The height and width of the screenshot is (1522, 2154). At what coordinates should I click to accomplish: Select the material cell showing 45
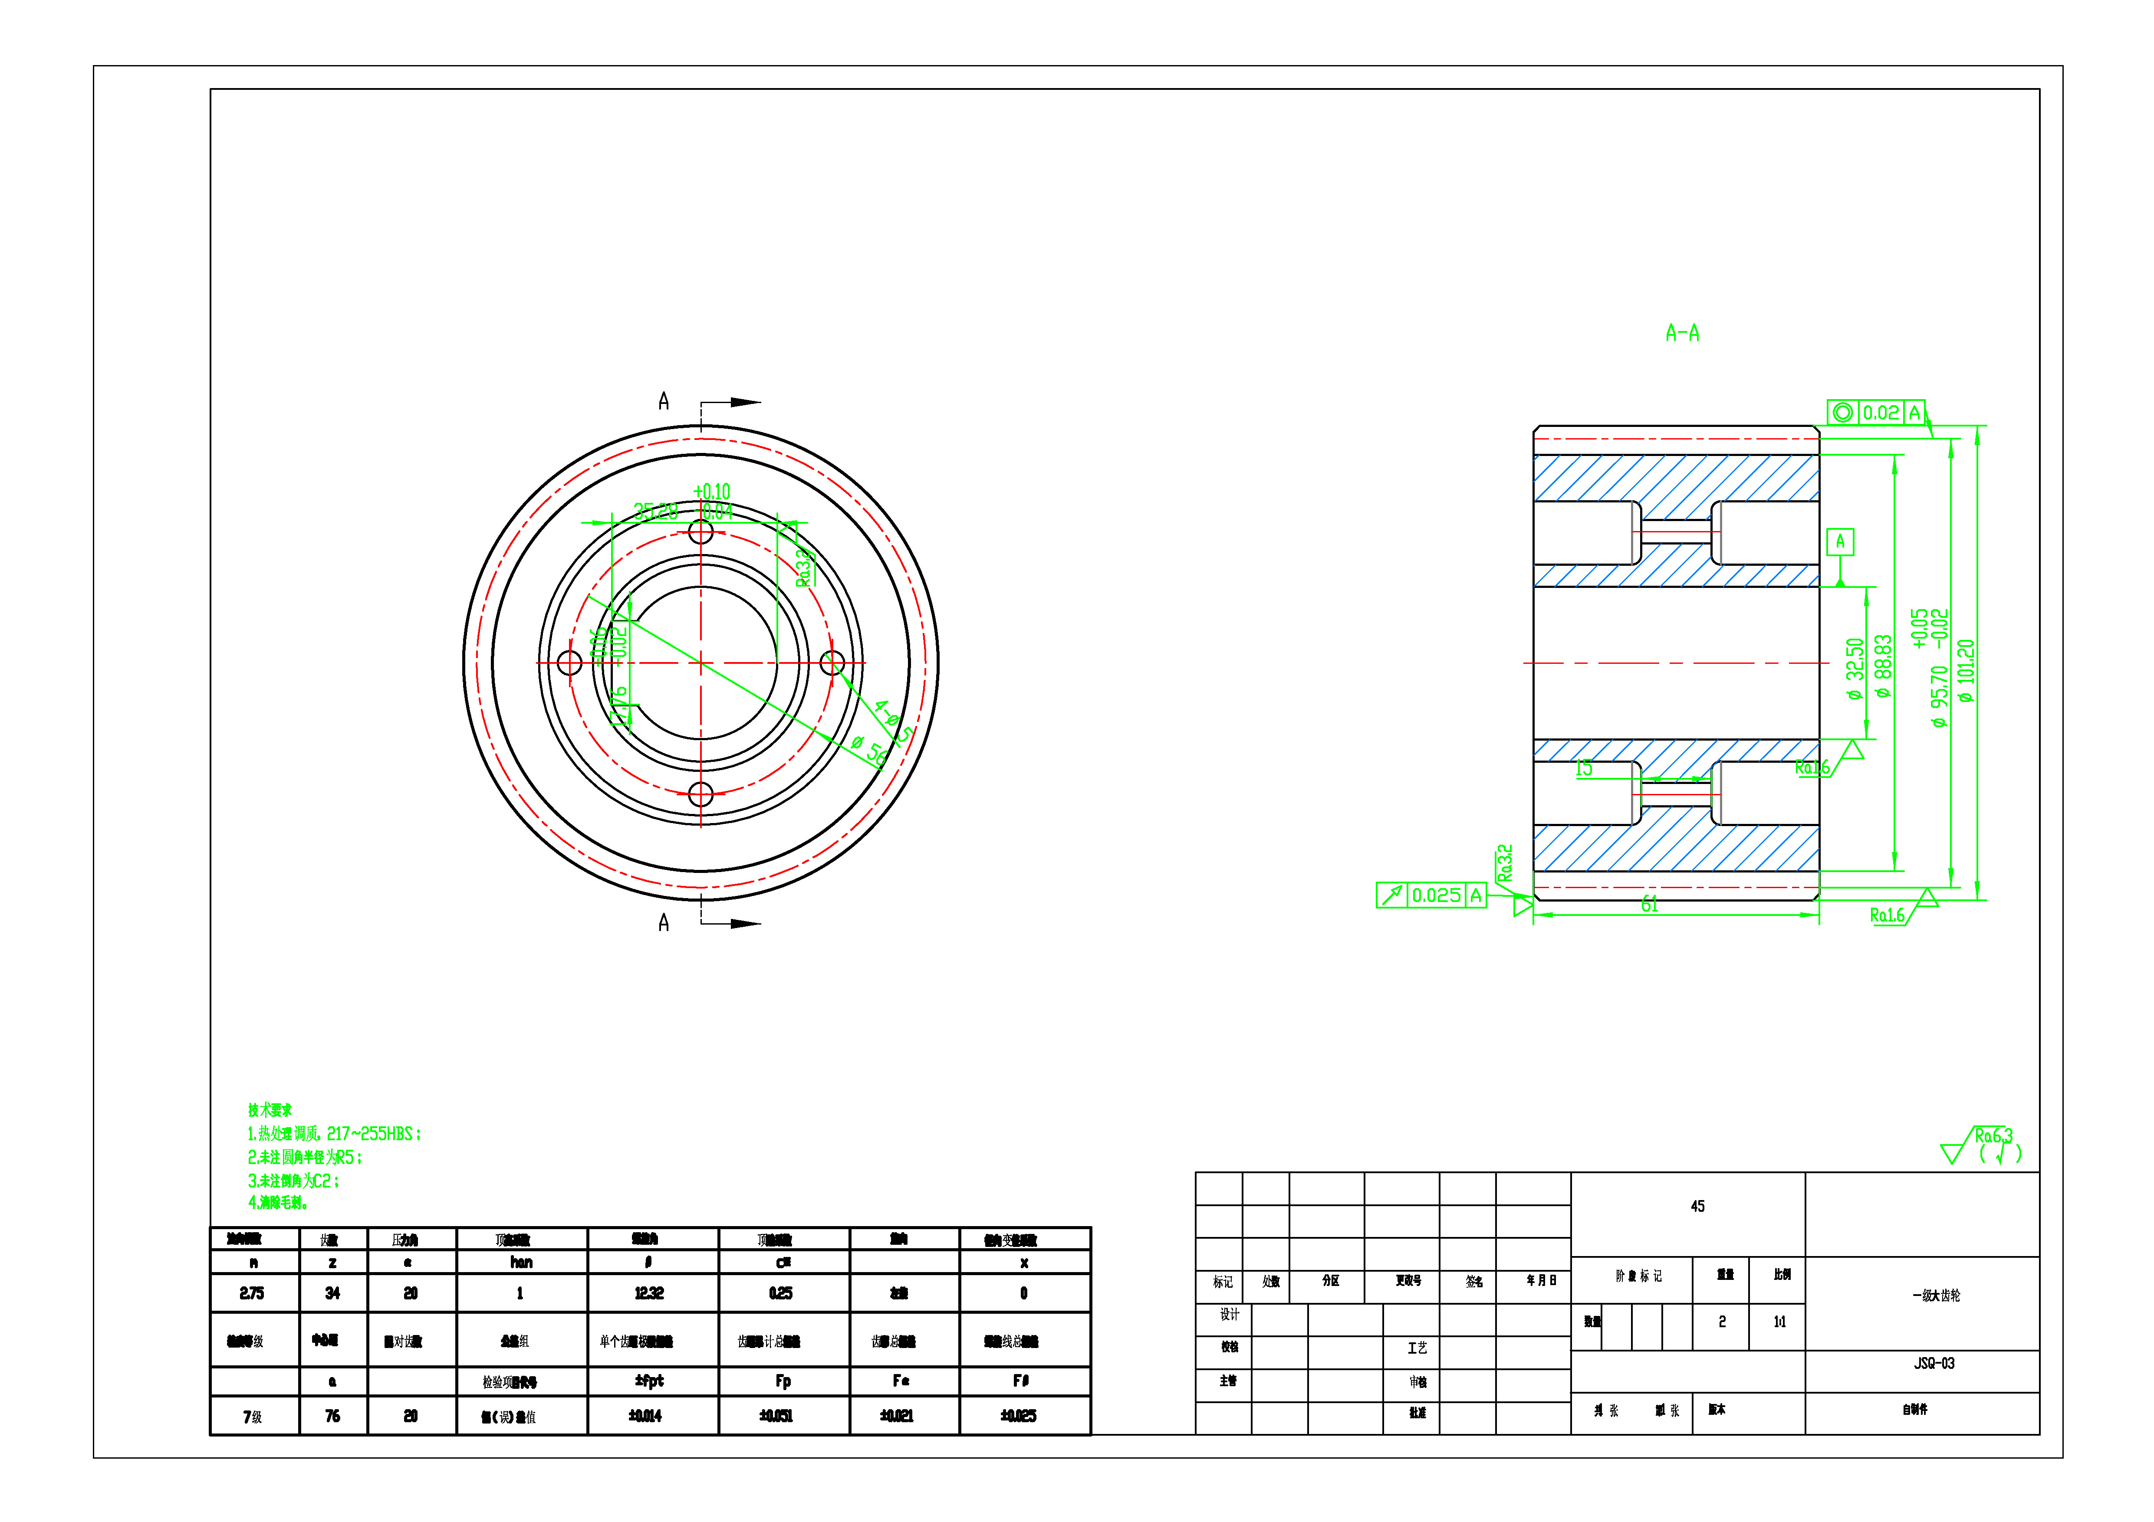click(x=1697, y=1207)
